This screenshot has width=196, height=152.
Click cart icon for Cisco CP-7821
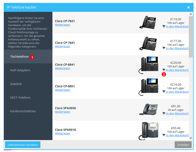click(164, 27)
